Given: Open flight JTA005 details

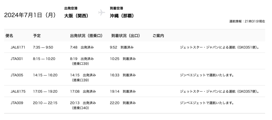Looking at the screenshot, I should [x=17, y=75].
